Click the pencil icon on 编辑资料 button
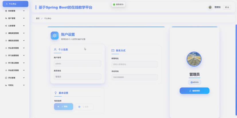 (x=190, y=91)
